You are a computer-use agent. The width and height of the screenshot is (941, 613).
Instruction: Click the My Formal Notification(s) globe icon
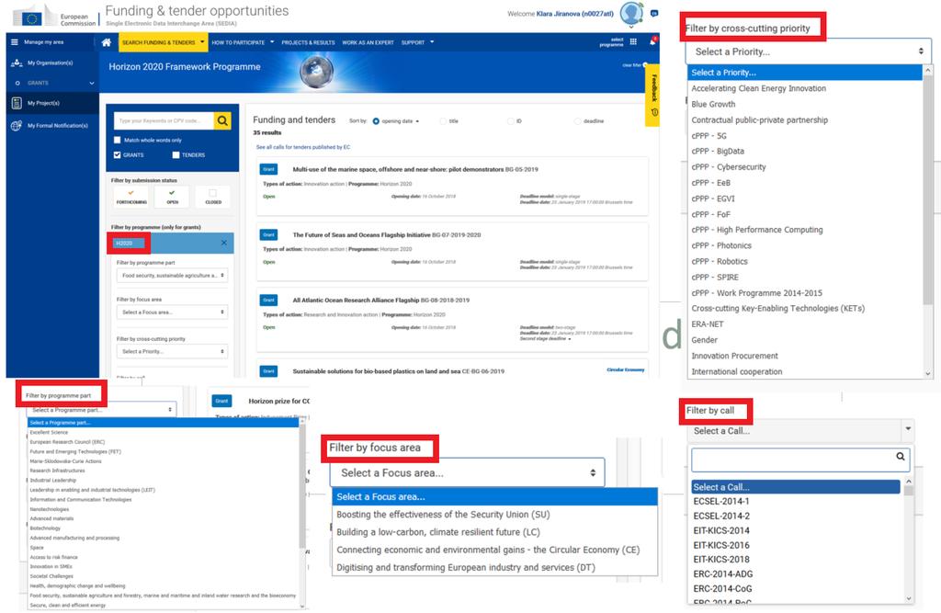tap(17, 126)
